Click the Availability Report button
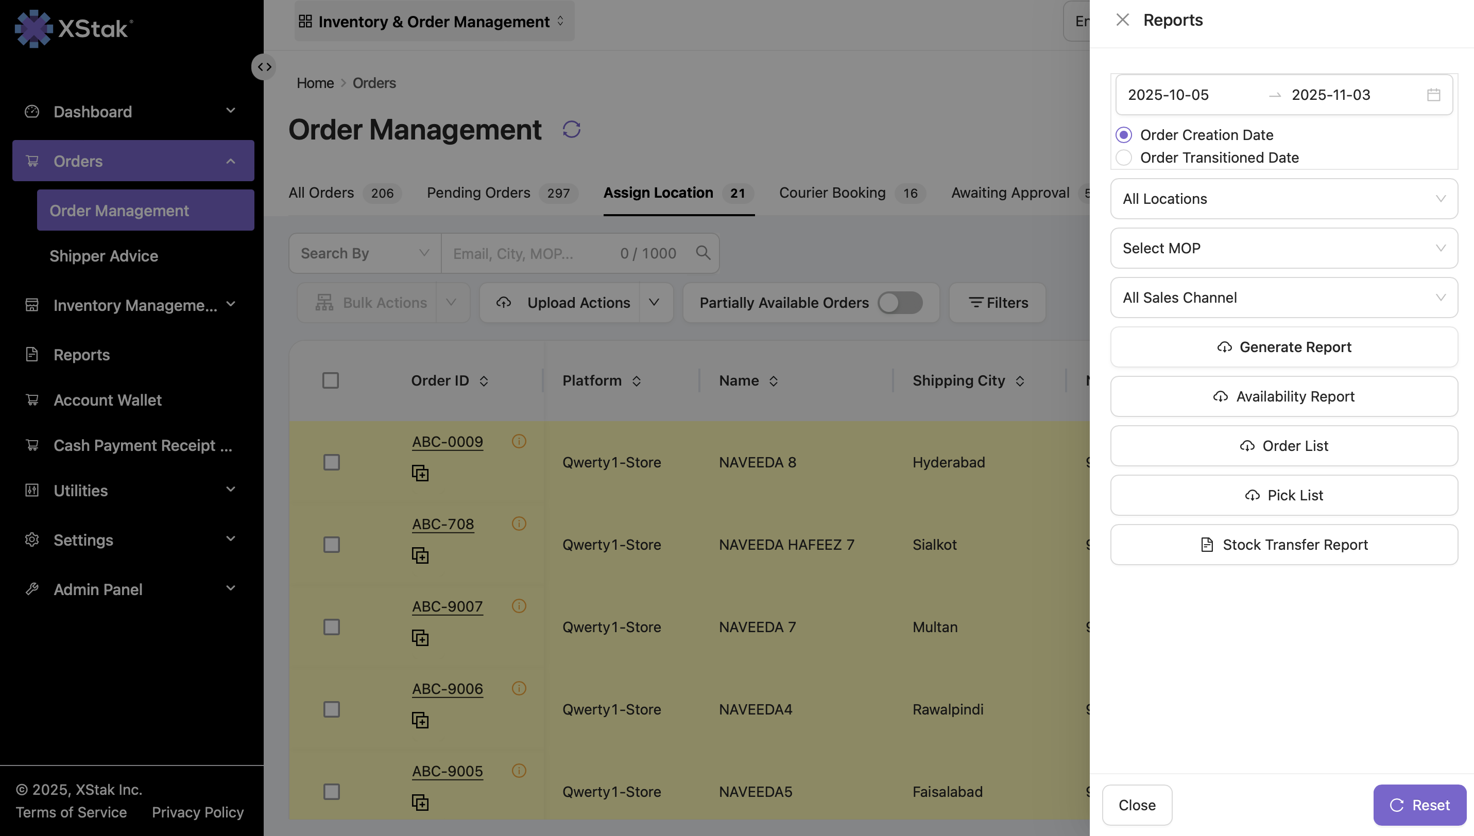Screen dimensions: 1474x836 click(x=1283, y=396)
